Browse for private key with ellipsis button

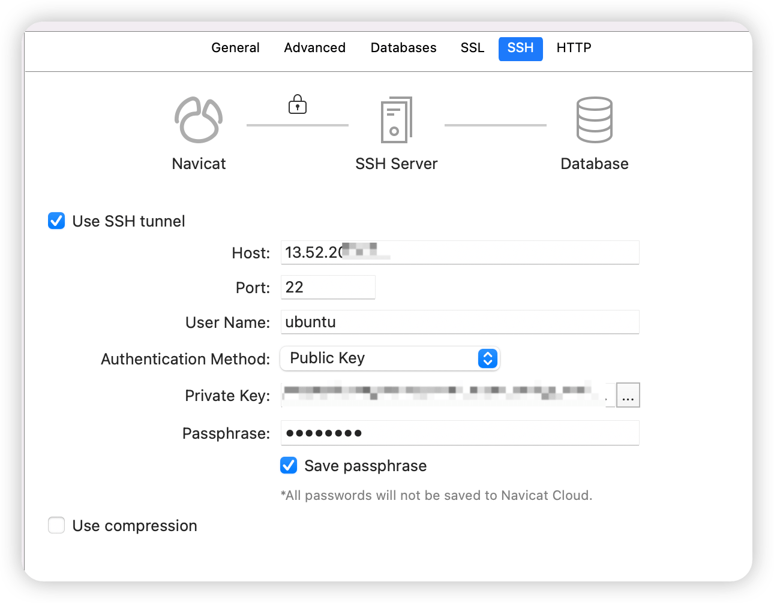coord(628,395)
